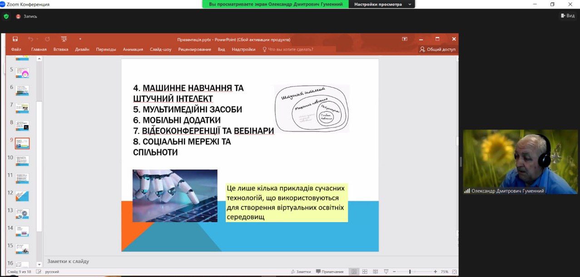Viewport: 580px width, 277px height.
Task: Click the fit slide to window icon
Action: (x=452, y=272)
